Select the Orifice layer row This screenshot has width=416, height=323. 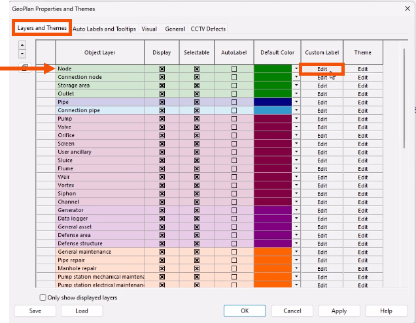click(100, 135)
